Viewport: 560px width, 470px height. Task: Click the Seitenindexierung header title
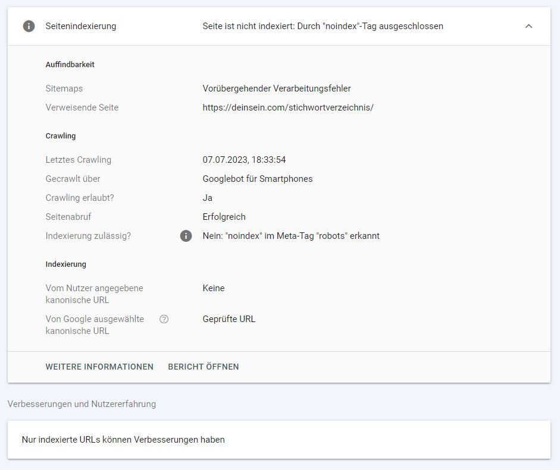tap(81, 26)
